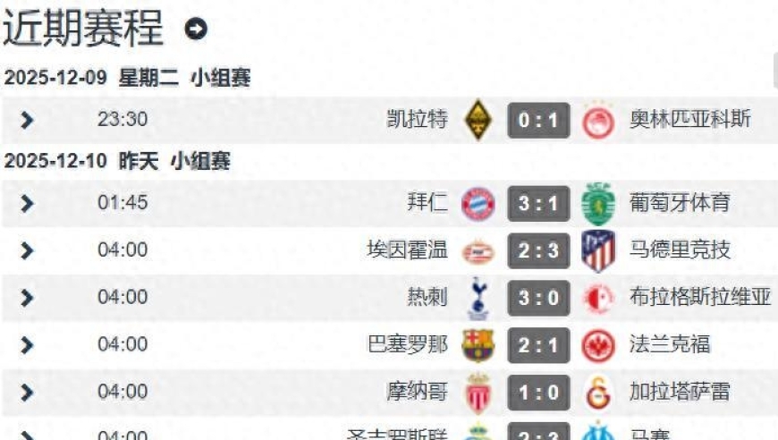Screen dimensions: 778x440
Task: Click the Barcelona club crest icon
Action: click(x=478, y=344)
